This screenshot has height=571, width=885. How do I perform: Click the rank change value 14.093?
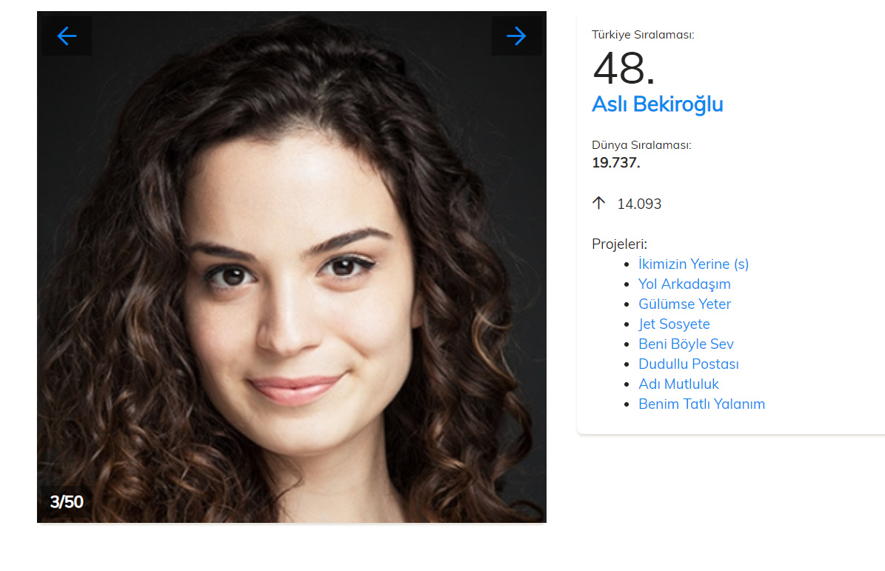[639, 204]
